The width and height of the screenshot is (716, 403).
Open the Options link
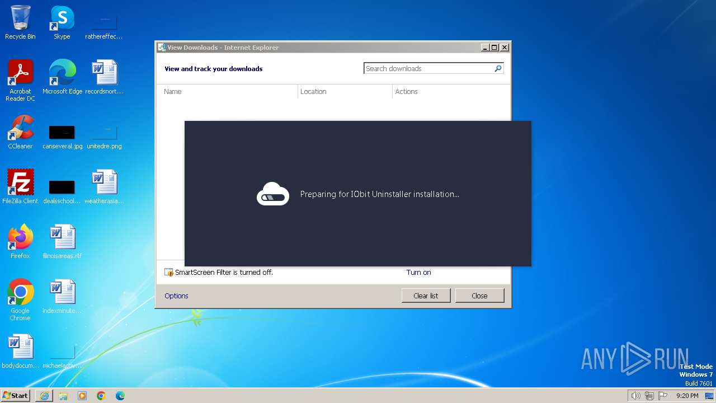point(176,296)
